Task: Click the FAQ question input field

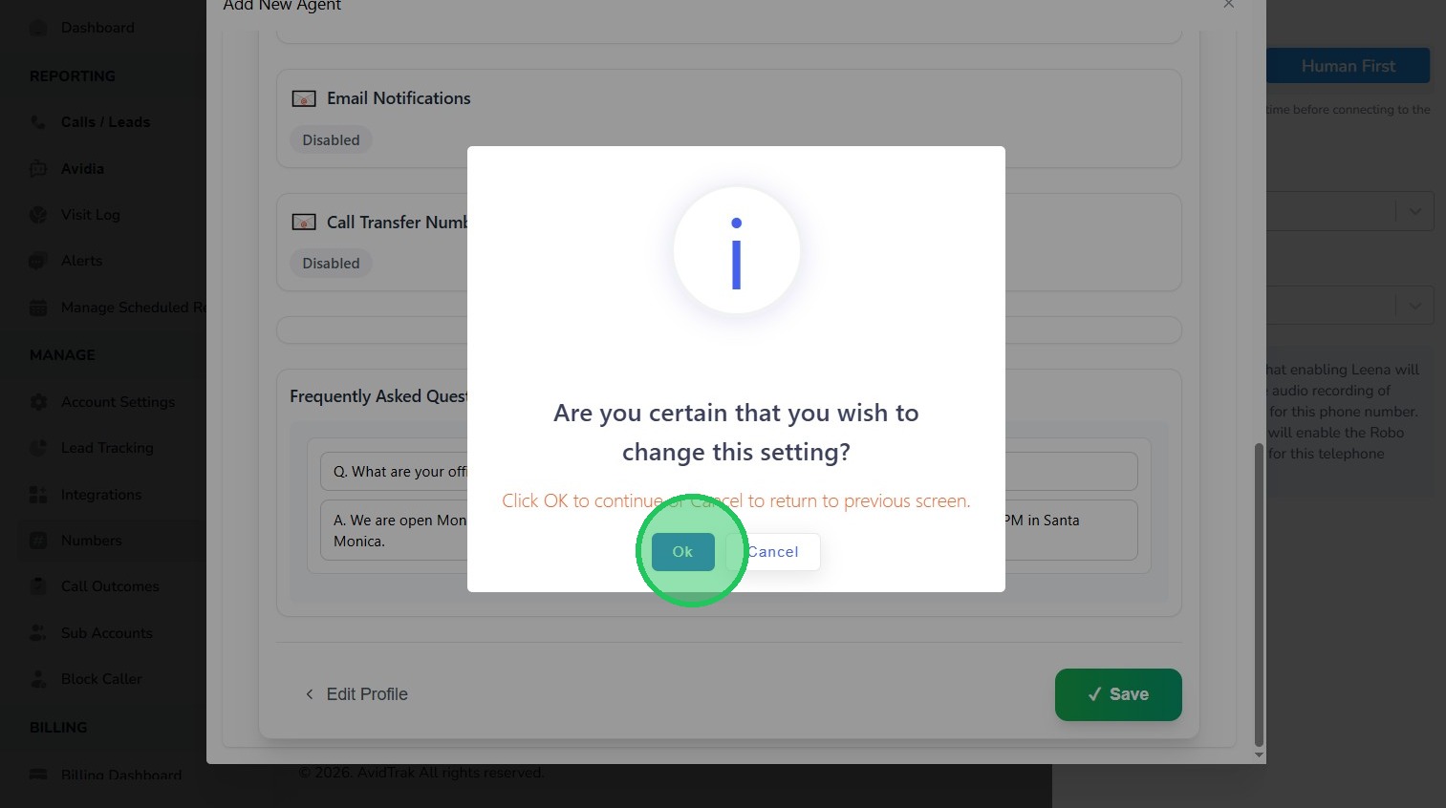Action: [728, 472]
